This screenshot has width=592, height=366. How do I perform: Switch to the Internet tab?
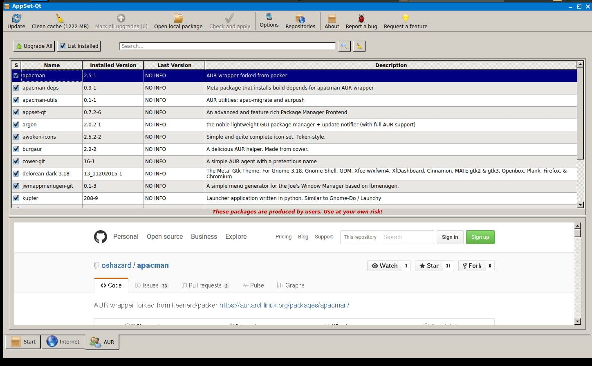point(63,341)
